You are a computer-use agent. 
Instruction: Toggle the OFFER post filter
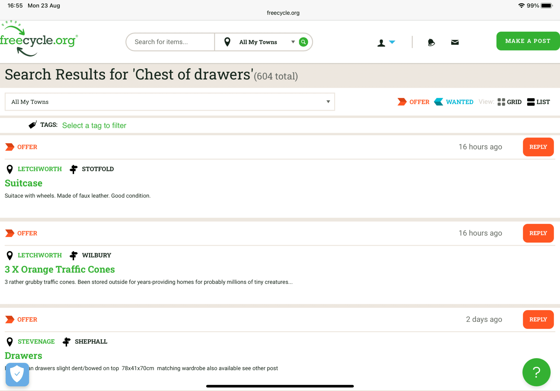(x=413, y=102)
